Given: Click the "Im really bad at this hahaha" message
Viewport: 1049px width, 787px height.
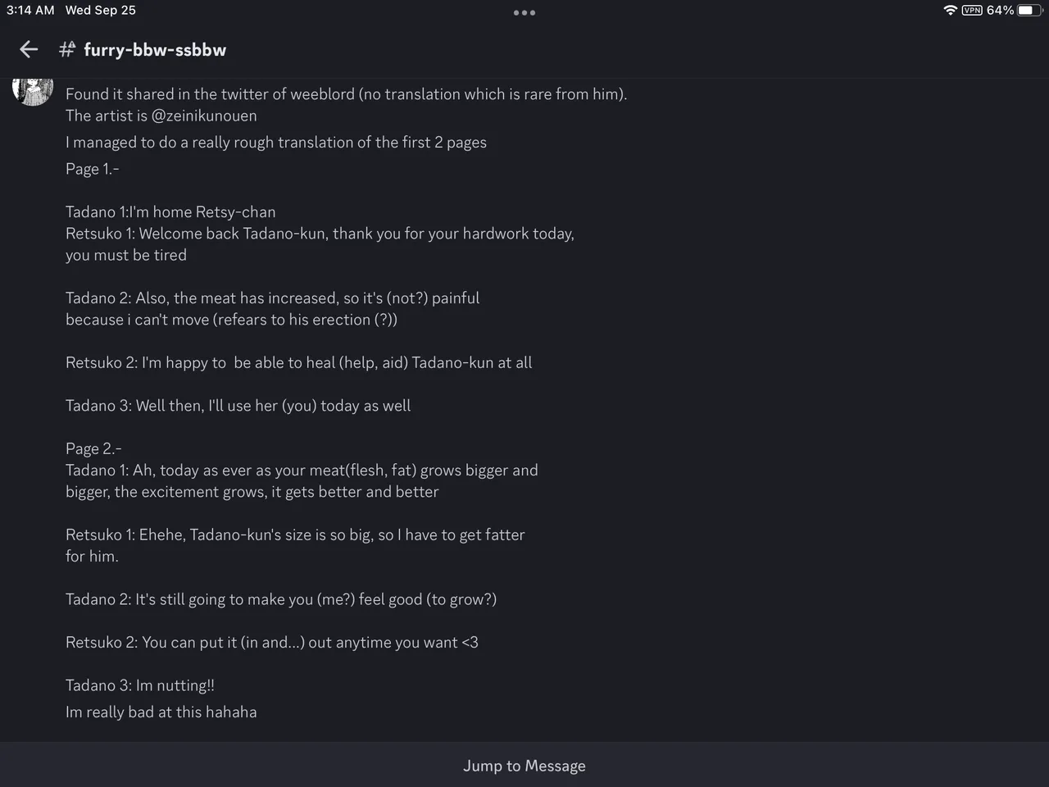Looking at the screenshot, I should pos(161,712).
